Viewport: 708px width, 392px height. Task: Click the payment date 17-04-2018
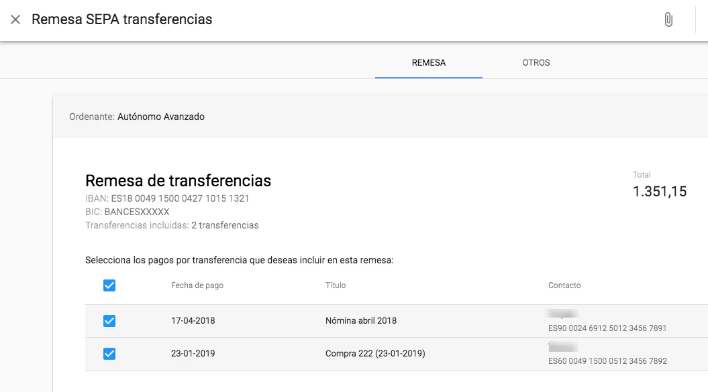(193, 321)
